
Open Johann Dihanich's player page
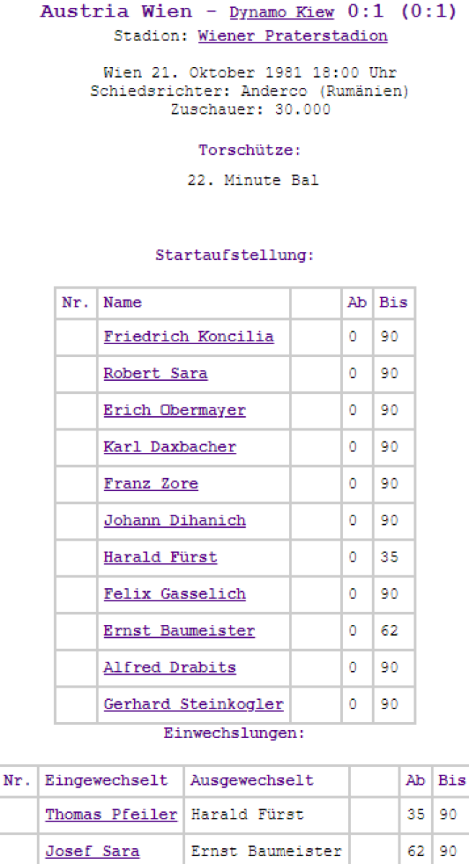(x=174, y=520)
